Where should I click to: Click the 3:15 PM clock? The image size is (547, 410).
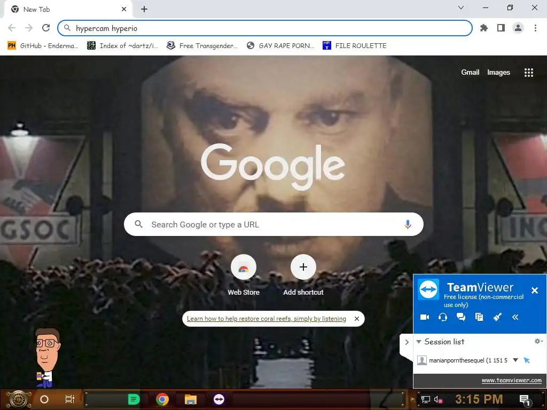pos(479,399)
